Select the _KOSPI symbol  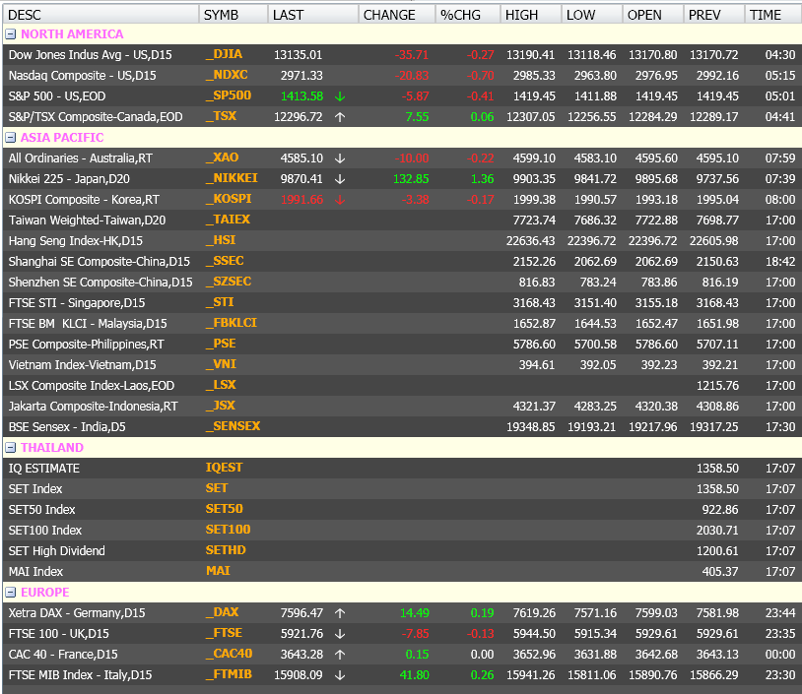229,199
